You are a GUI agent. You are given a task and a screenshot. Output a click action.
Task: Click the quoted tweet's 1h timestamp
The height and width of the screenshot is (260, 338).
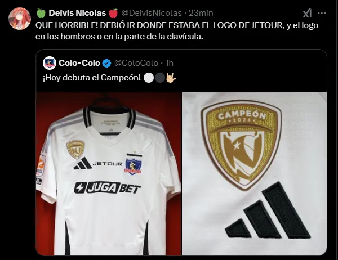pos(170,63)
